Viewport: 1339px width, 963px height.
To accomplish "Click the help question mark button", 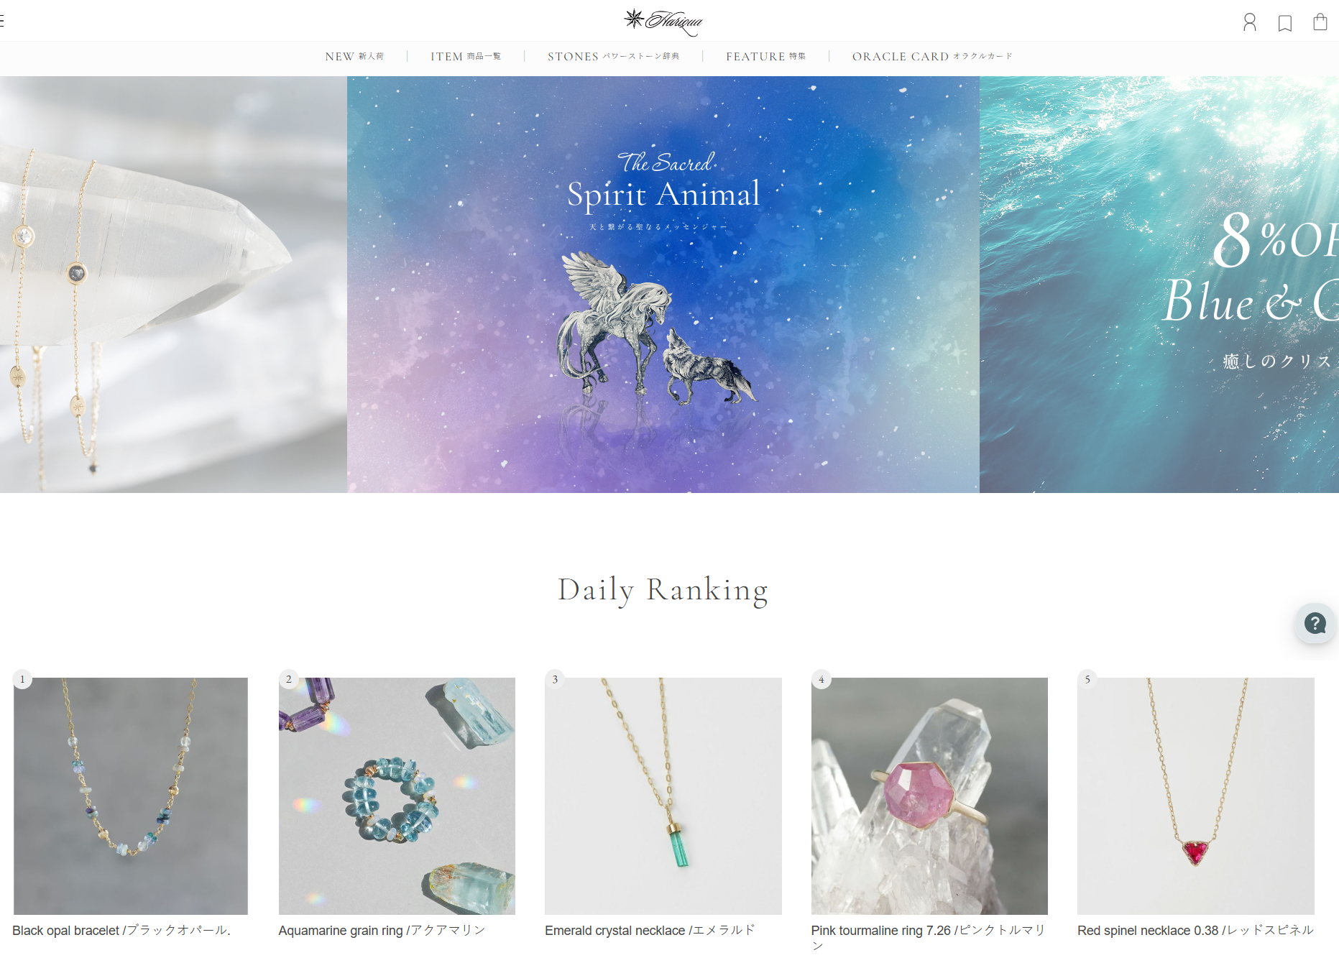I will coord(1315,623).
